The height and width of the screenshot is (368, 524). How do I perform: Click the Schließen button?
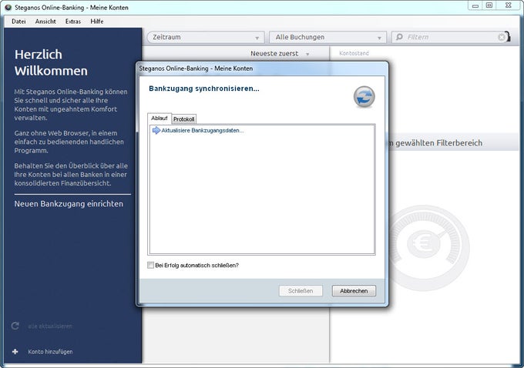(301, 291)
